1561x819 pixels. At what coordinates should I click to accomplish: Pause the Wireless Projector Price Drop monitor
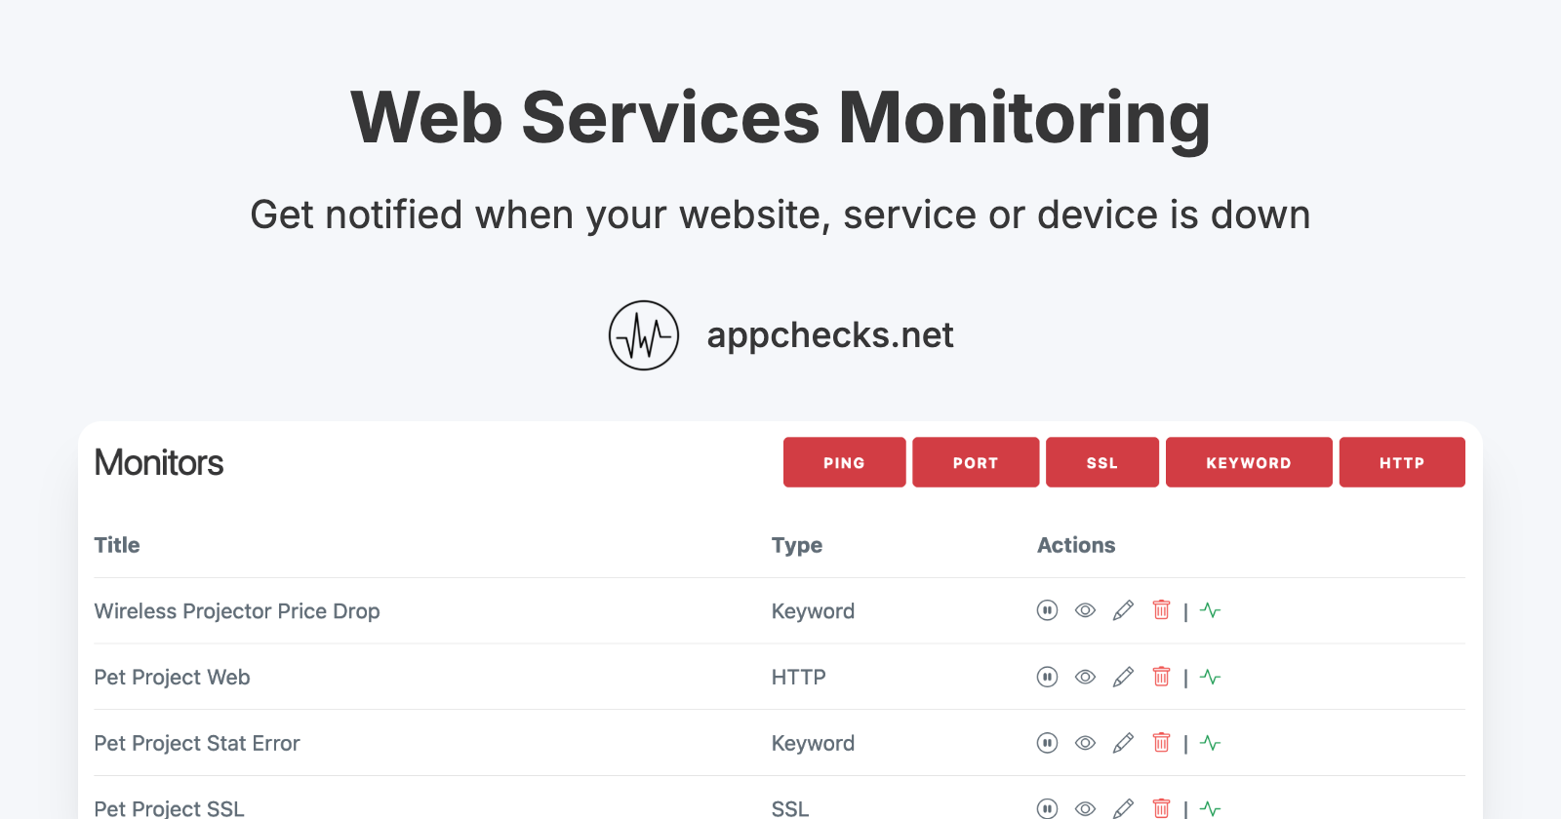(1046, 609)
